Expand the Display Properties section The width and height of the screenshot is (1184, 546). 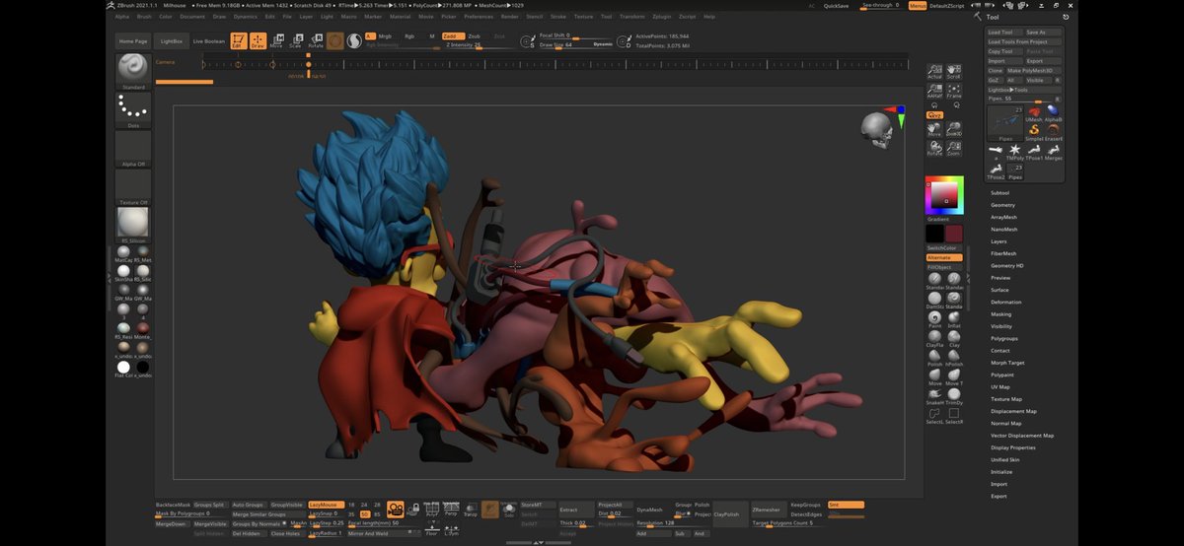point(1013,447)
